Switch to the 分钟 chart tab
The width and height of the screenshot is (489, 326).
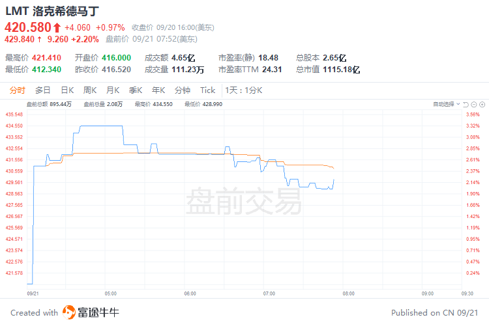183,90
